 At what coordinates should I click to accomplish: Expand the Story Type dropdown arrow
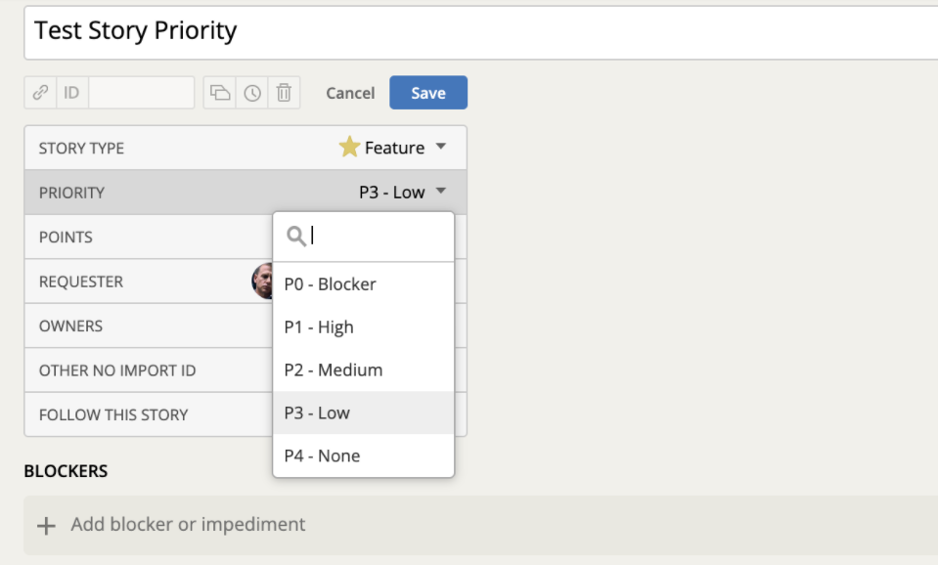click(x=441, y=147)
